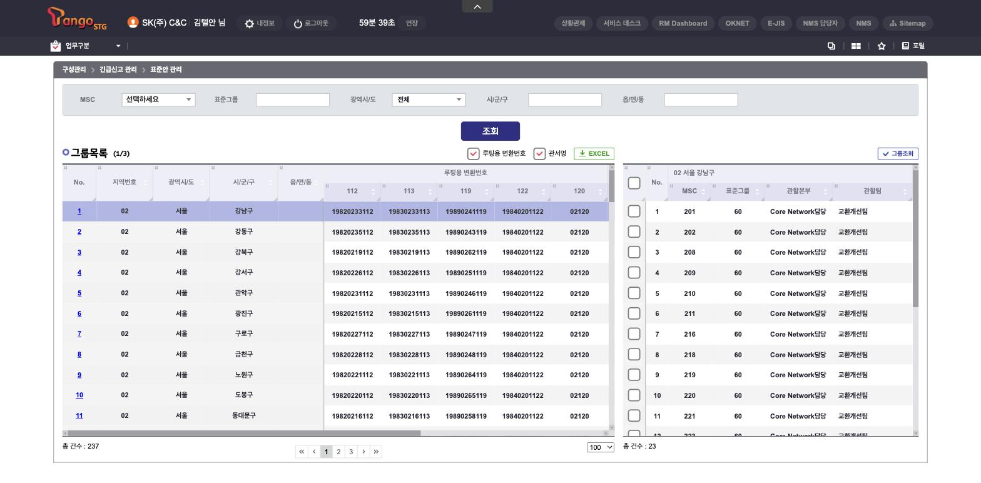Click the 로그아웃 power icon
The height and width of the screenshot is (483, 981).
298,24
